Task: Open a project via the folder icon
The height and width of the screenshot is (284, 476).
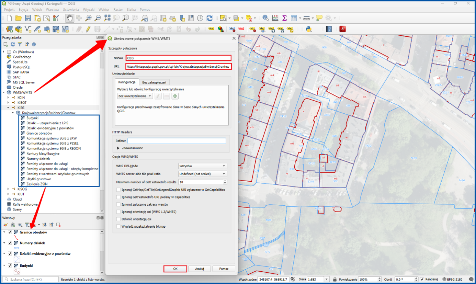Action: pos(19,18)
